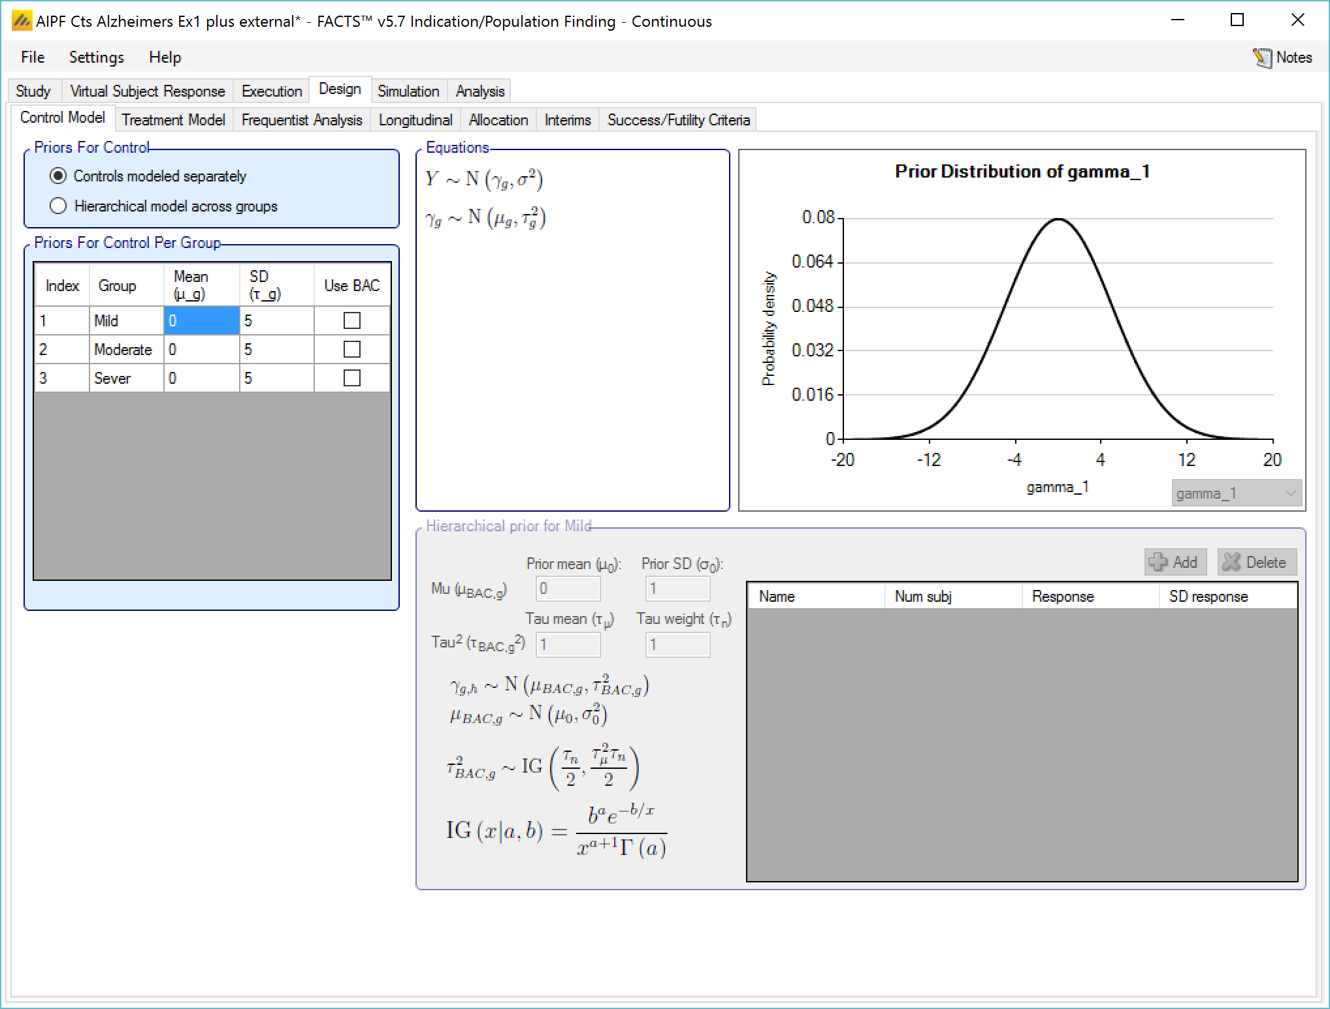Click the Moderate group SD cell
Screen dimensions: 1330x1009
click(x=276, y=349)
